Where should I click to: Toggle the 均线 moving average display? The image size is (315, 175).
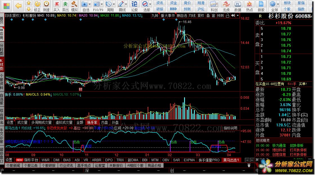(192, 15)
